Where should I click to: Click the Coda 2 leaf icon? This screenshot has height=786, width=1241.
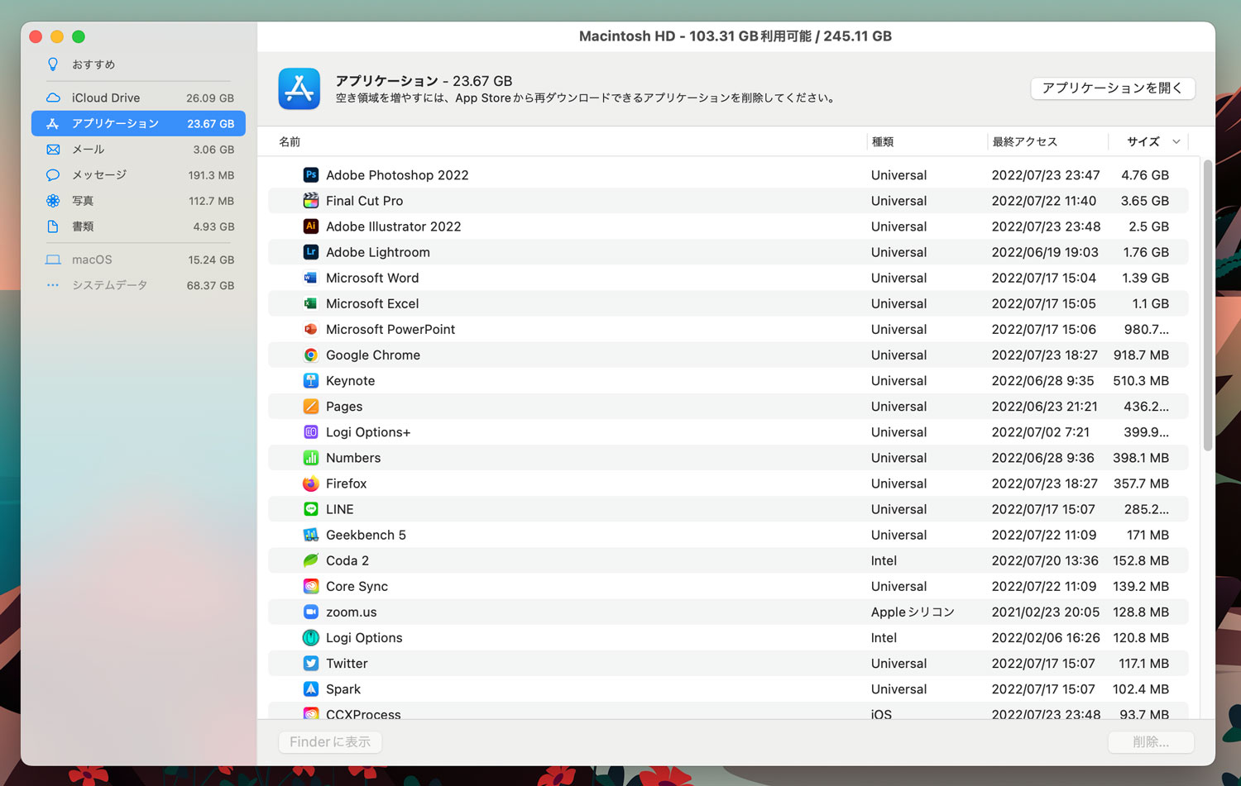311,560
